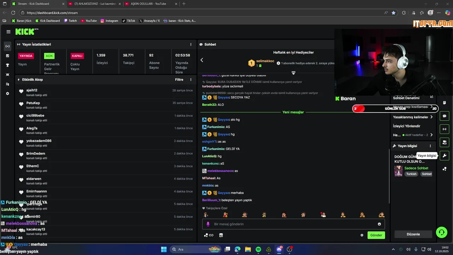453x255 pixels.
Task: Toggle the camera preview icon in right rail
Action: click(x=445, y=142)
